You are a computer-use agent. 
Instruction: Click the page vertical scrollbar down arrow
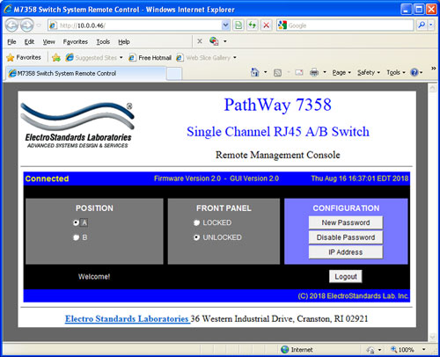[x=433, y=337]
